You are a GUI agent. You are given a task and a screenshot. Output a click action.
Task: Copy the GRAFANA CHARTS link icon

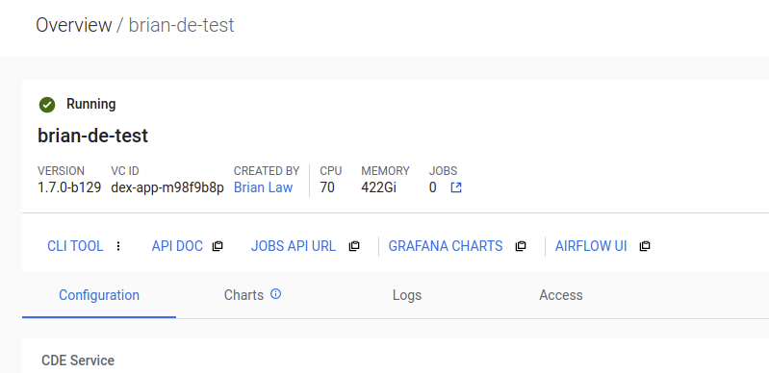(x=521, y=246)
